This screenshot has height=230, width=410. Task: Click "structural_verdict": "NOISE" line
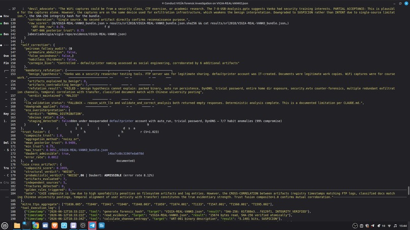[50, 172]
